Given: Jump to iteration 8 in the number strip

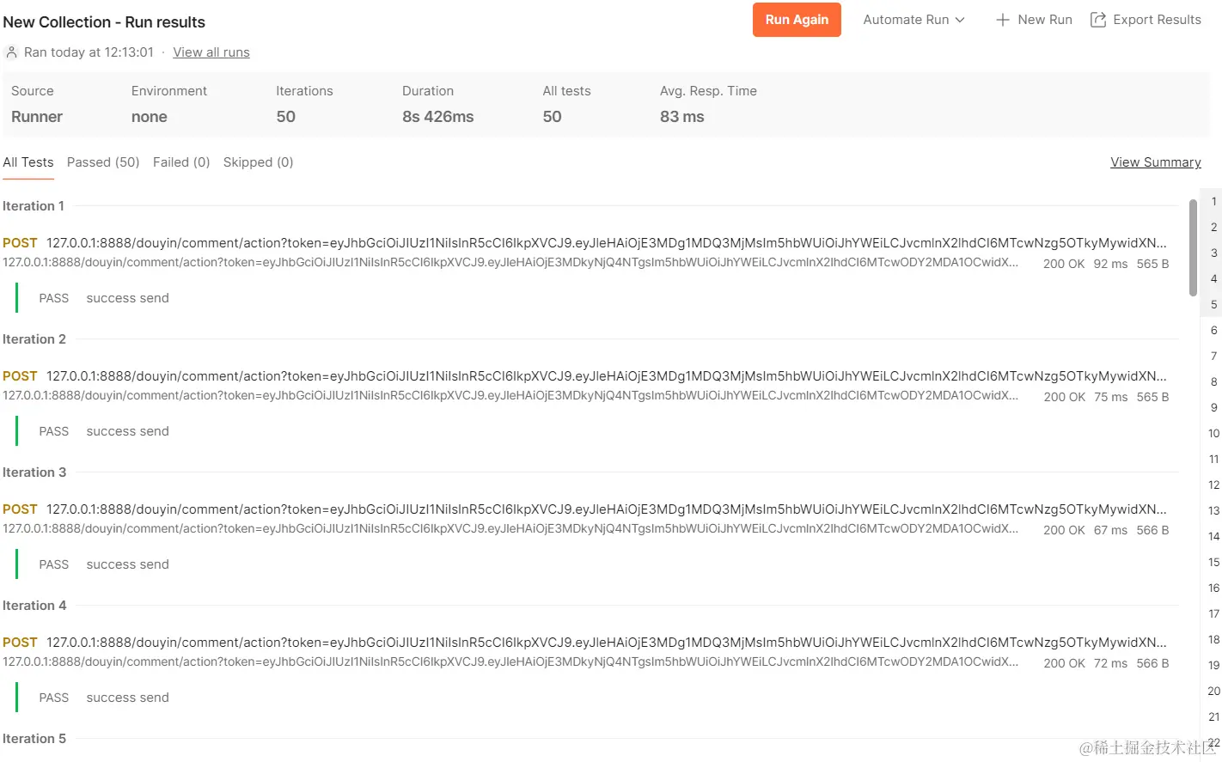Looking at the screenshot, I should click(1213, 382).
